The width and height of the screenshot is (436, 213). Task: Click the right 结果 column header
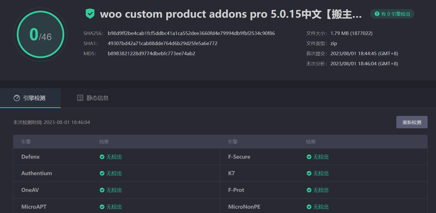[x=311, y=142]
